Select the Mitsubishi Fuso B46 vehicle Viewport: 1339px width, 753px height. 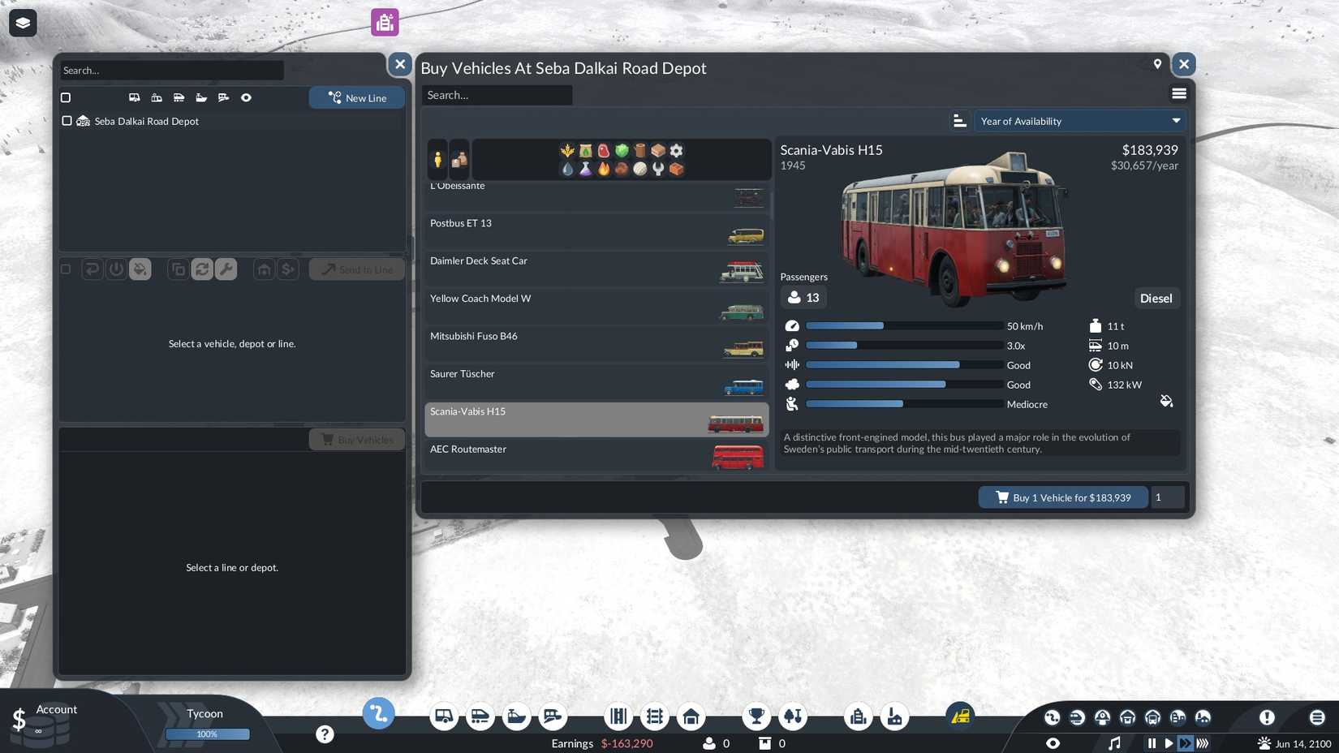[x=596, y=344]
